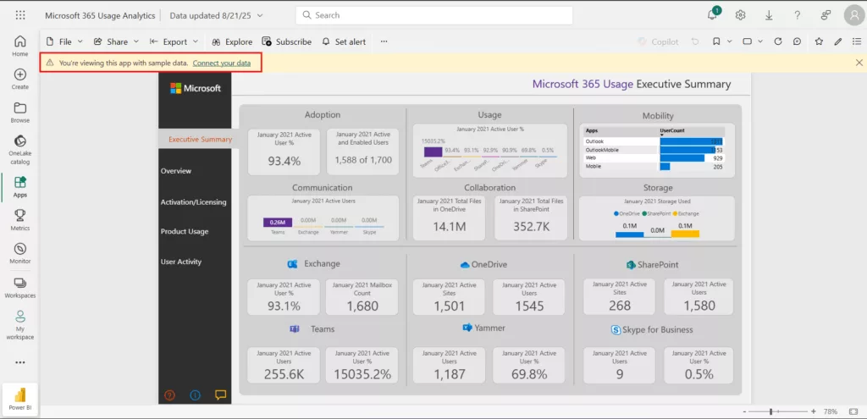
Task: Edit the report with the pencil icon
Action: tap(838, 41)
